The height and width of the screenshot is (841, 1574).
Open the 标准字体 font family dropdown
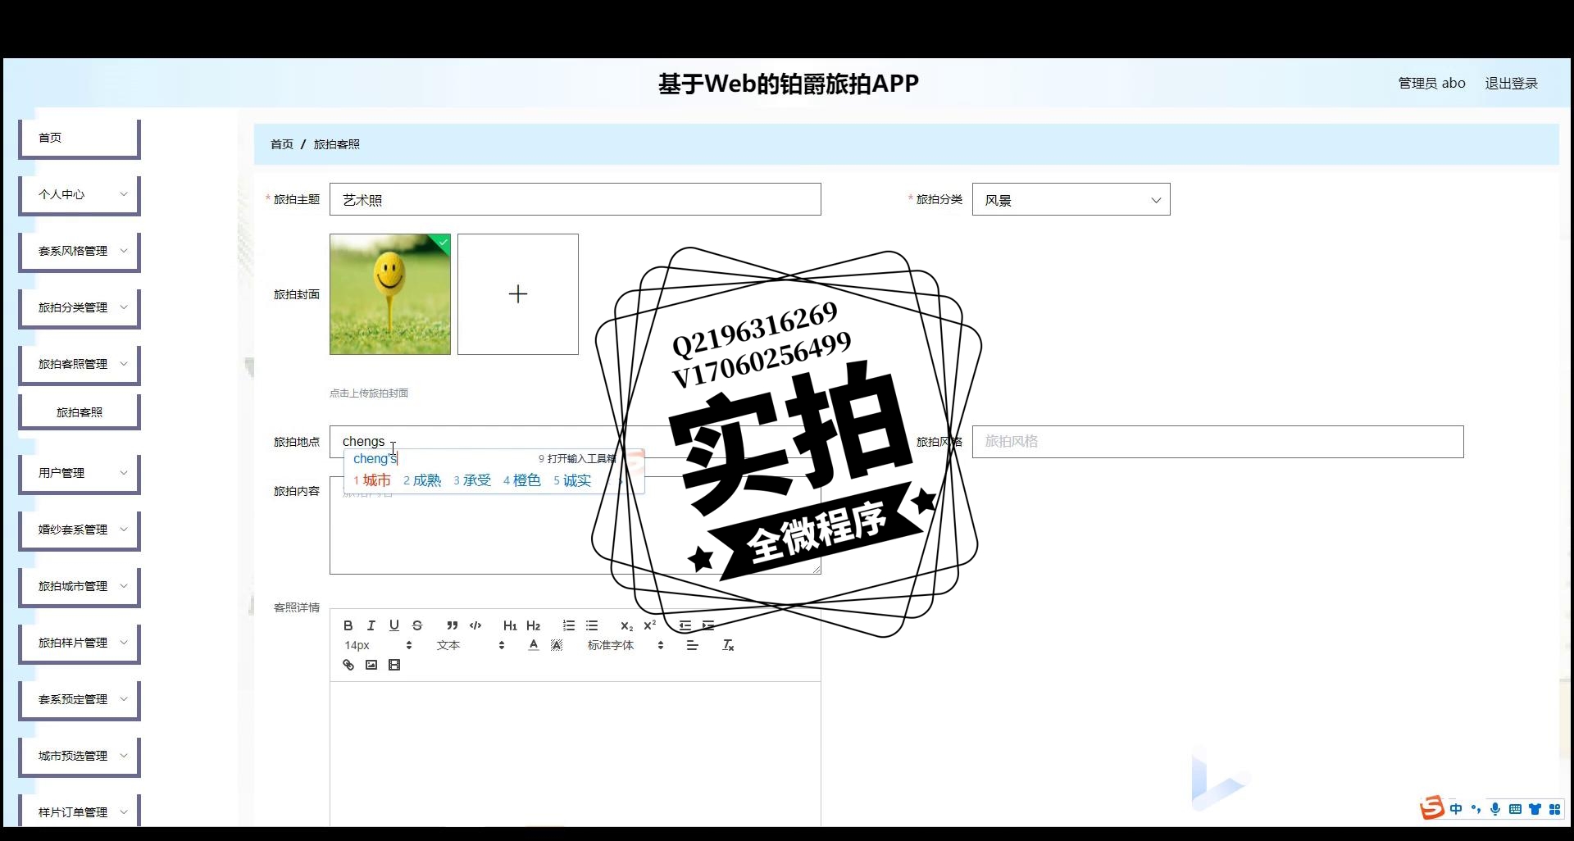click(x=625, y=645)
